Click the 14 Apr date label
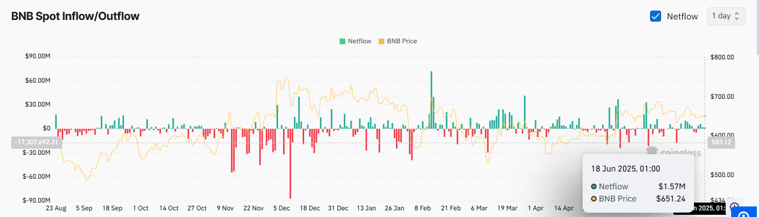Viewport: 759px width, 217px height. pyautogui.click(x=563, y=209)
